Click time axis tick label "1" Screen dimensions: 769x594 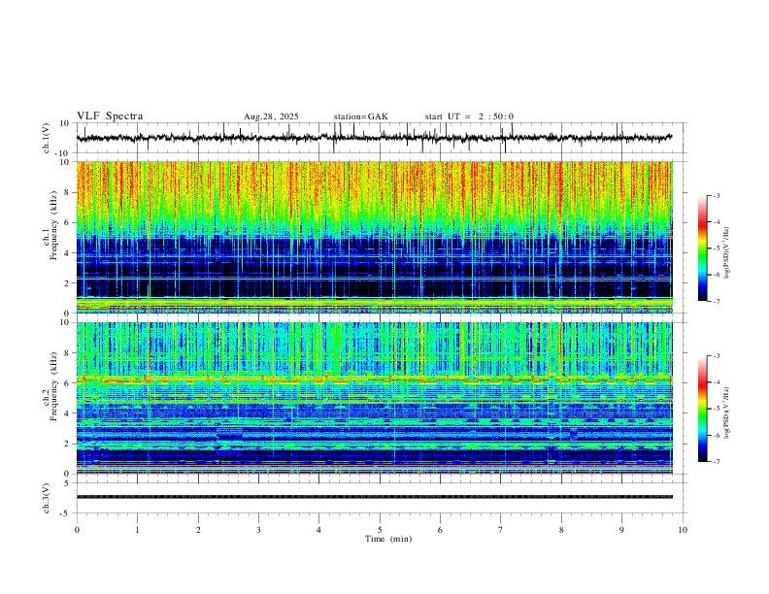pyautogui.click(x=137, y=530)
